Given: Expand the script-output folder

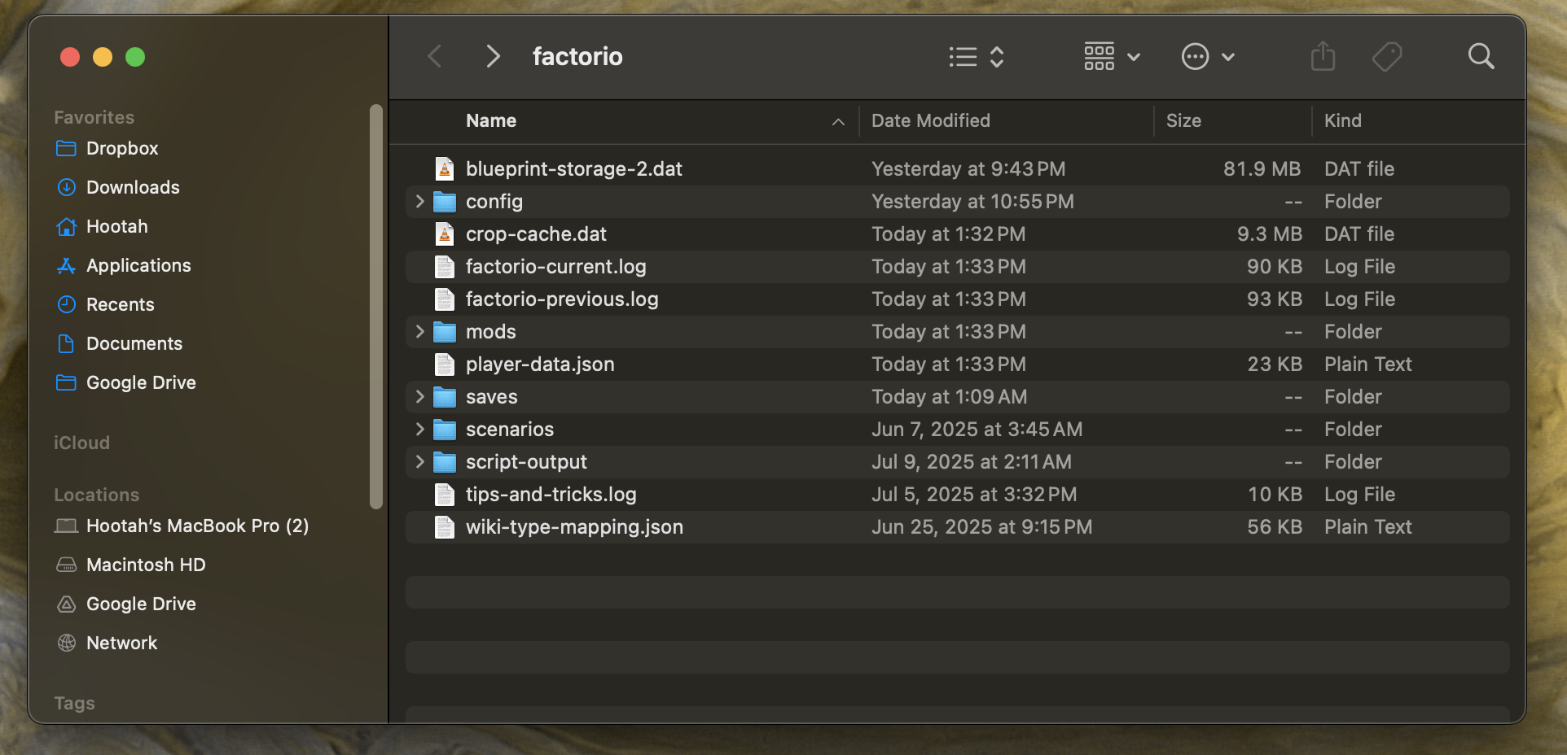Looking at the screenshot, I should pos(419,461).
